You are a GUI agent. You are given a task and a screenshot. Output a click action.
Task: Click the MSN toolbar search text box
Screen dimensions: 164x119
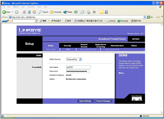(x=24, y=21)
